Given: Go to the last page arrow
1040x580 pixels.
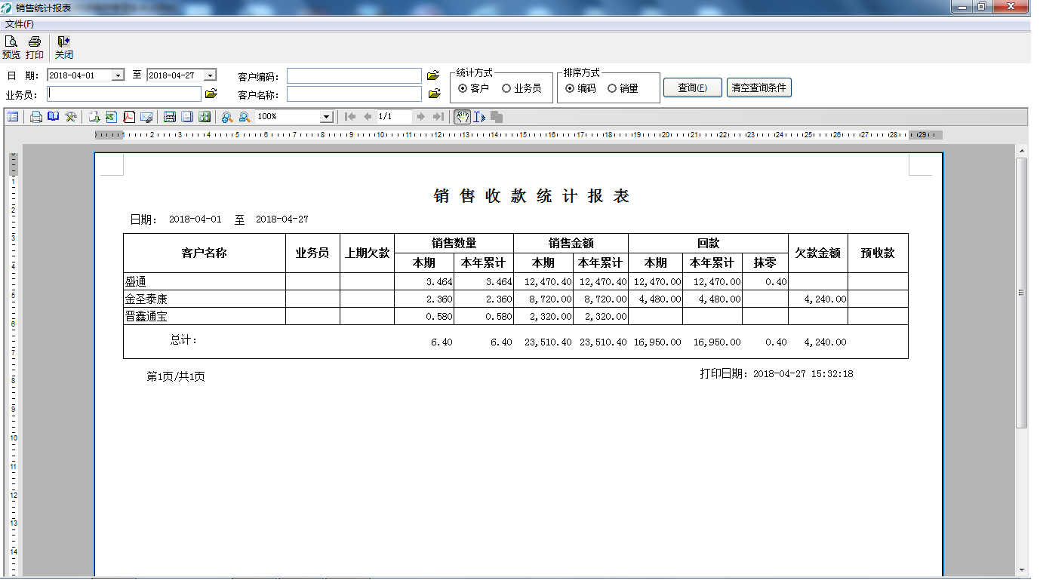Looking at the screenshot, I should [438, 117].
